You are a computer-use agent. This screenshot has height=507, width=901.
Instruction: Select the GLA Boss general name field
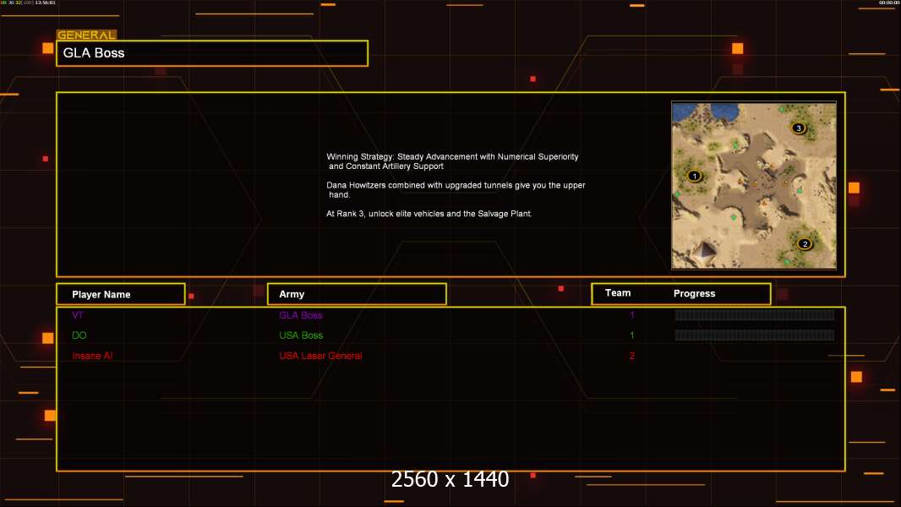pyautogui.click(x=212, y=53)
